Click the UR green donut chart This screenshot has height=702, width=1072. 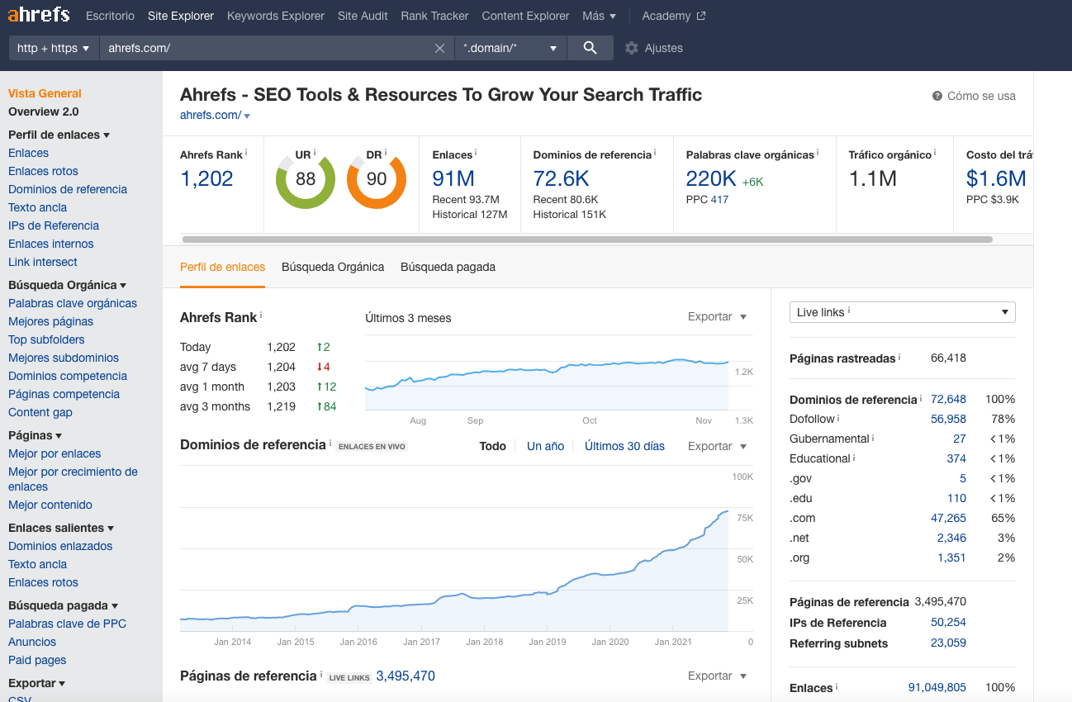point(306,179)
